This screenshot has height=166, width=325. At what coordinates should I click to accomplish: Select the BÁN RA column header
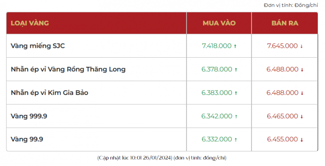point(285,23)
